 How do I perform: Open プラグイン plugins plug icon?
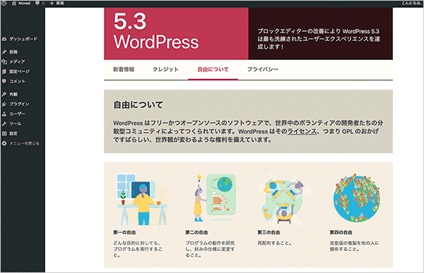[4, 104]
